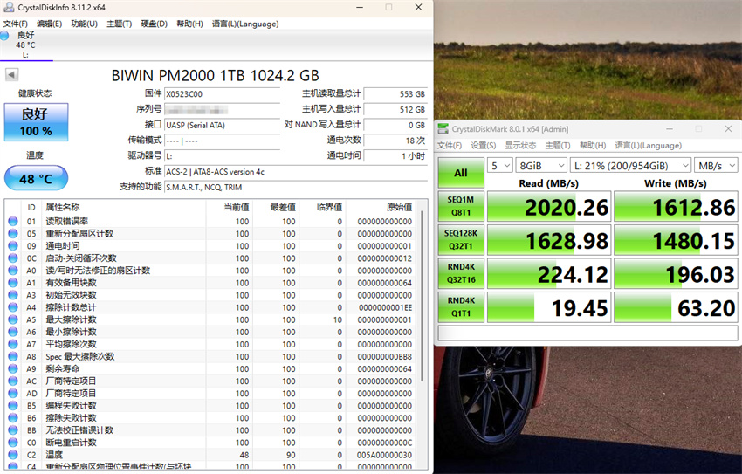Open the unit dropdown showing MB/s
The width and height of the screenshot is (742, 474).
click(716, 166)
